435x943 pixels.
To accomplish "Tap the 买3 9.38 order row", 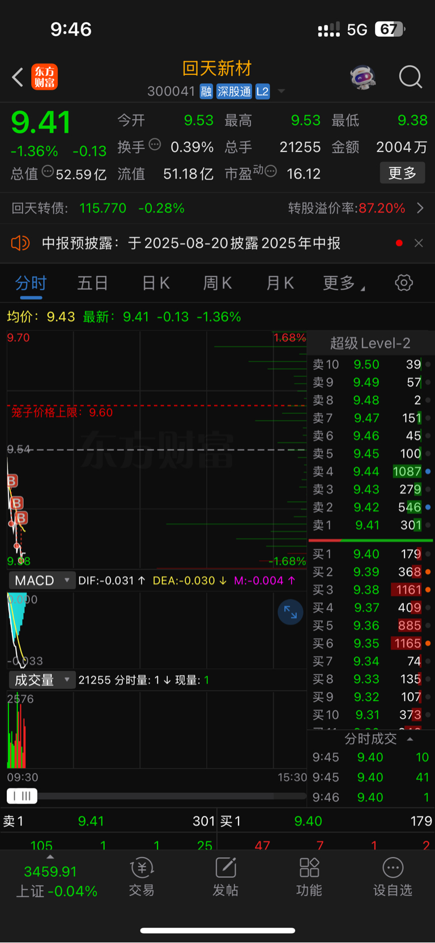I will tap(372, 590).
